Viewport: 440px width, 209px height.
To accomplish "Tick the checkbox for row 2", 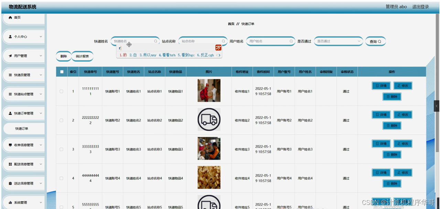I will click(62, 120).
